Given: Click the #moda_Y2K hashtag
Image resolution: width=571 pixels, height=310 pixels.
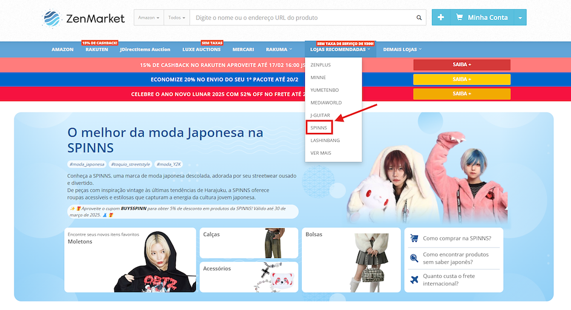Looking at the screenshot, I should coord(169,164).
